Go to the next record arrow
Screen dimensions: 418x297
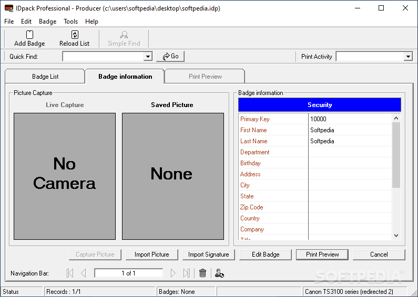(x=173, y=273)
